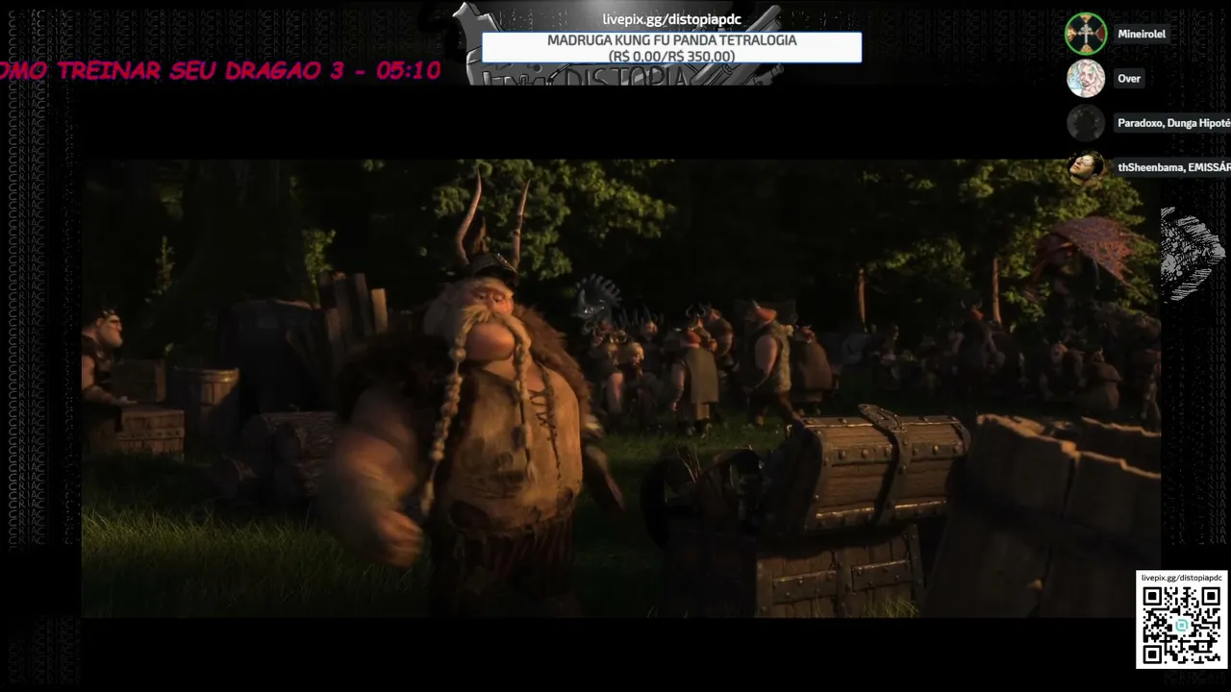Screen dimensions: 1231x692
Task: Click the Madruga Kung Fu Panda Tetralogia goal title
Action: pos(671,40)
